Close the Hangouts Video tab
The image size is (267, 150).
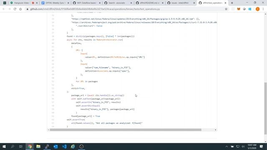pyautogui.click(x=37, y=3)
